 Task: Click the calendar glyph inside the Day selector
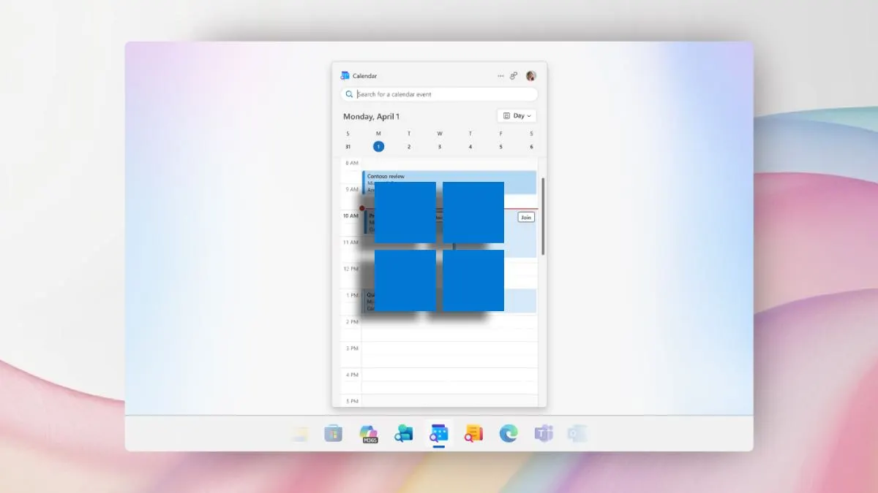coord(506,115)
